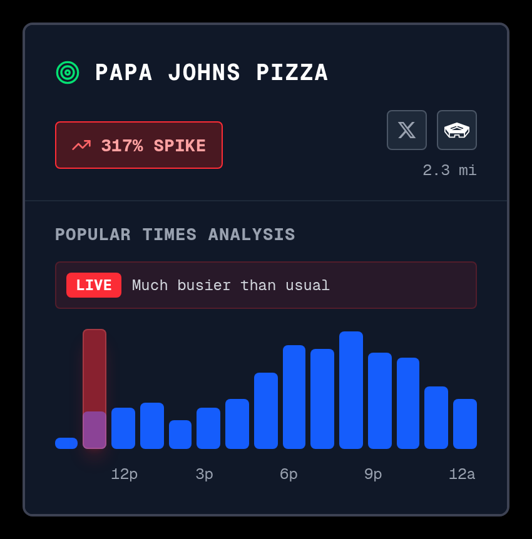This screenshot has width=532, height=539.
Task: Click the shortest blue bar at chart start
Action: pos(66,443)
